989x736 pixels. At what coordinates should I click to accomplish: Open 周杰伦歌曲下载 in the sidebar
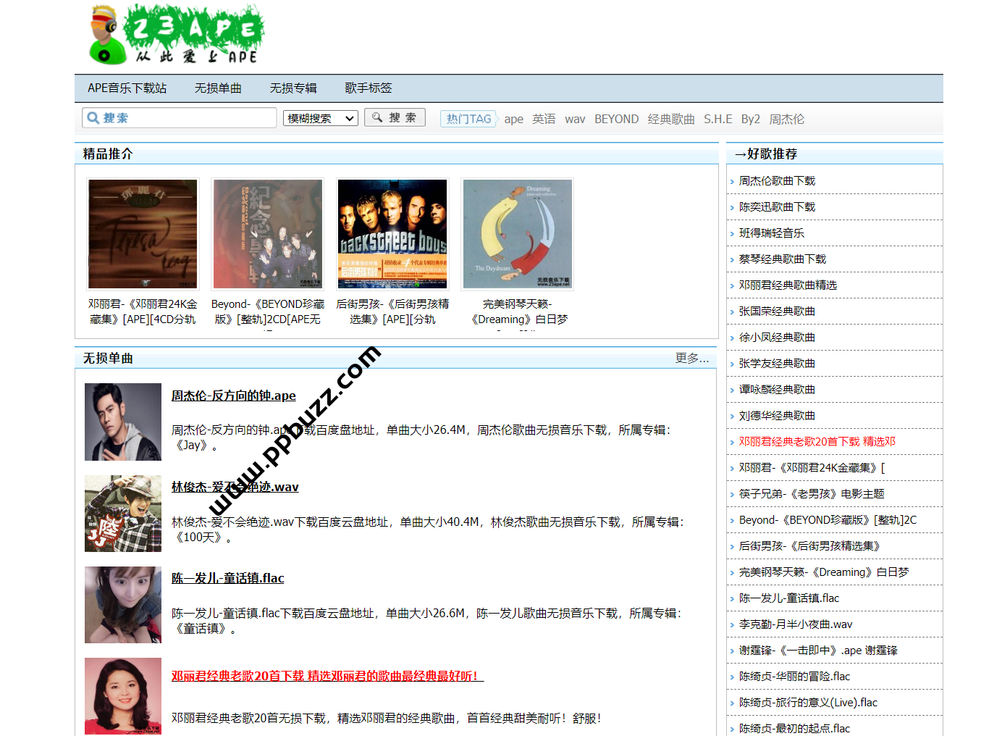[777, 181]
